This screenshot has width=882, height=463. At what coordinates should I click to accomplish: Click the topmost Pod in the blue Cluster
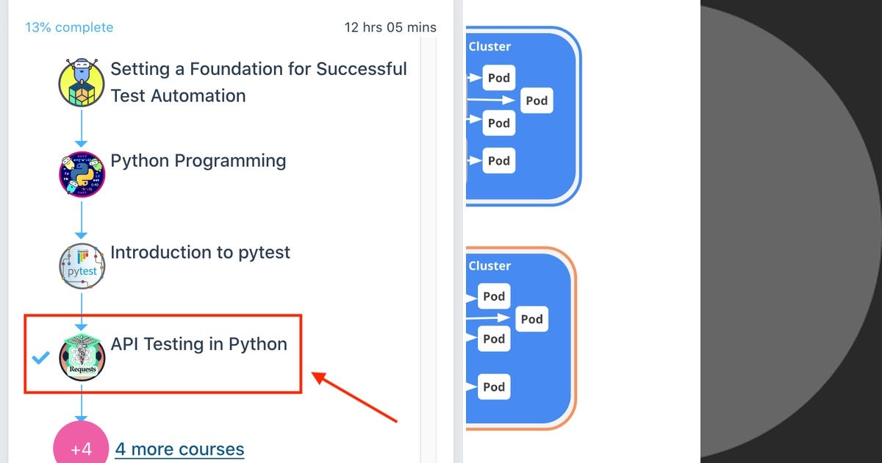[x=498, y=77]
